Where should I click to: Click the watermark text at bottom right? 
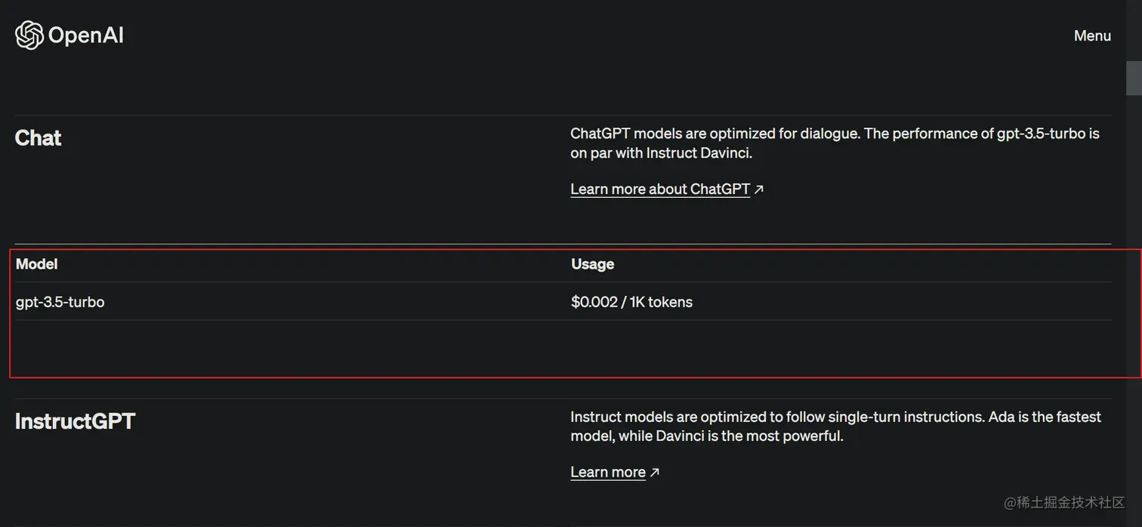click(1063, 503)
